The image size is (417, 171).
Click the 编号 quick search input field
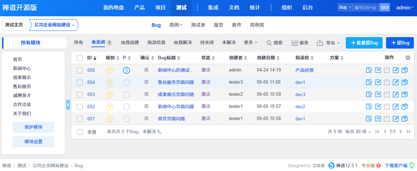click(366, 8)
